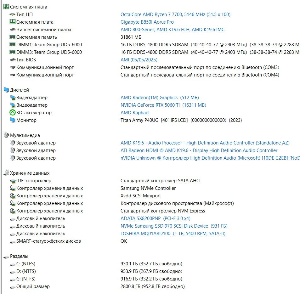This screenshot has width=300, height=294.
Task: Select the Titan Army P40UG monitor value
Action: coord(181,120)
